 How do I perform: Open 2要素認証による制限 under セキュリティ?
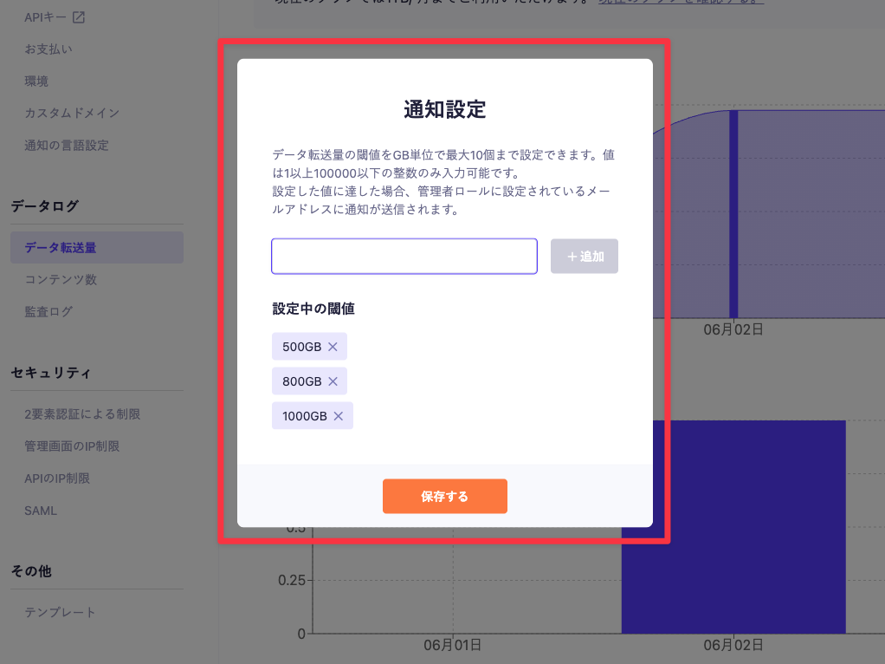[x=84, y=414]
